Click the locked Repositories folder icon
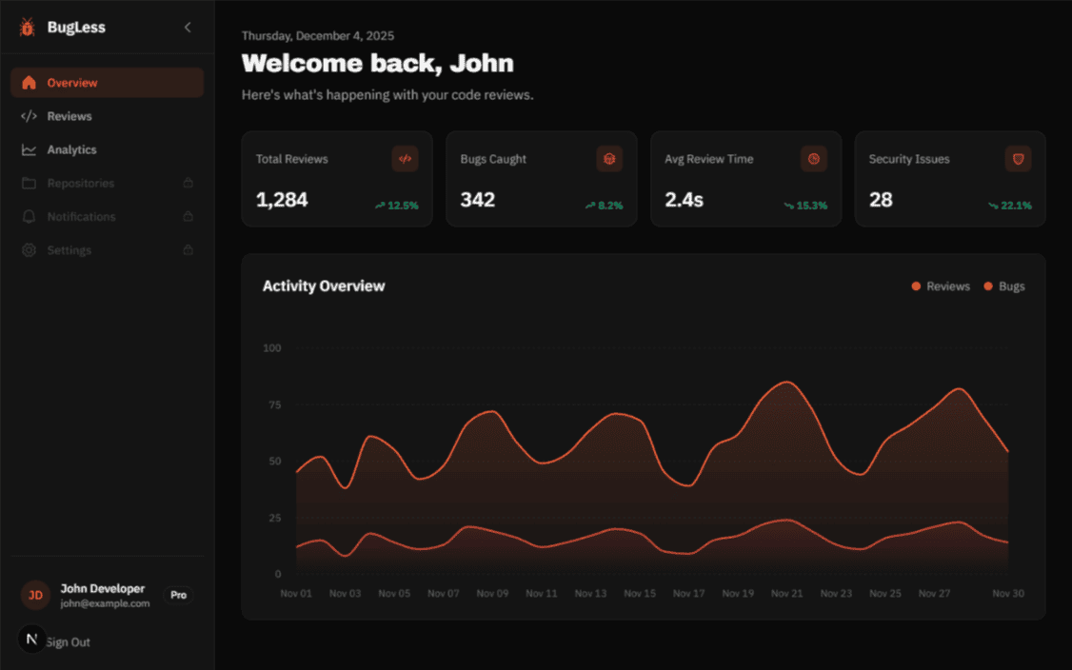Image resolution: width=1072 pixels, height=670 pixels. pyautogui.click(x=29, y=183)
